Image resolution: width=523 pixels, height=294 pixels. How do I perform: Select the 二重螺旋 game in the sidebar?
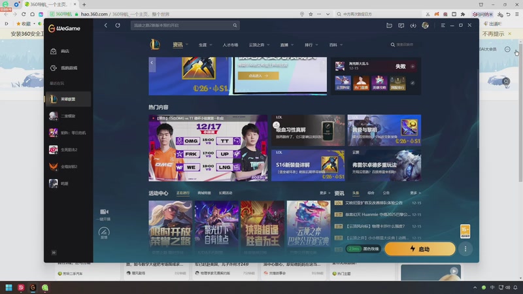[x=68, y=116]
